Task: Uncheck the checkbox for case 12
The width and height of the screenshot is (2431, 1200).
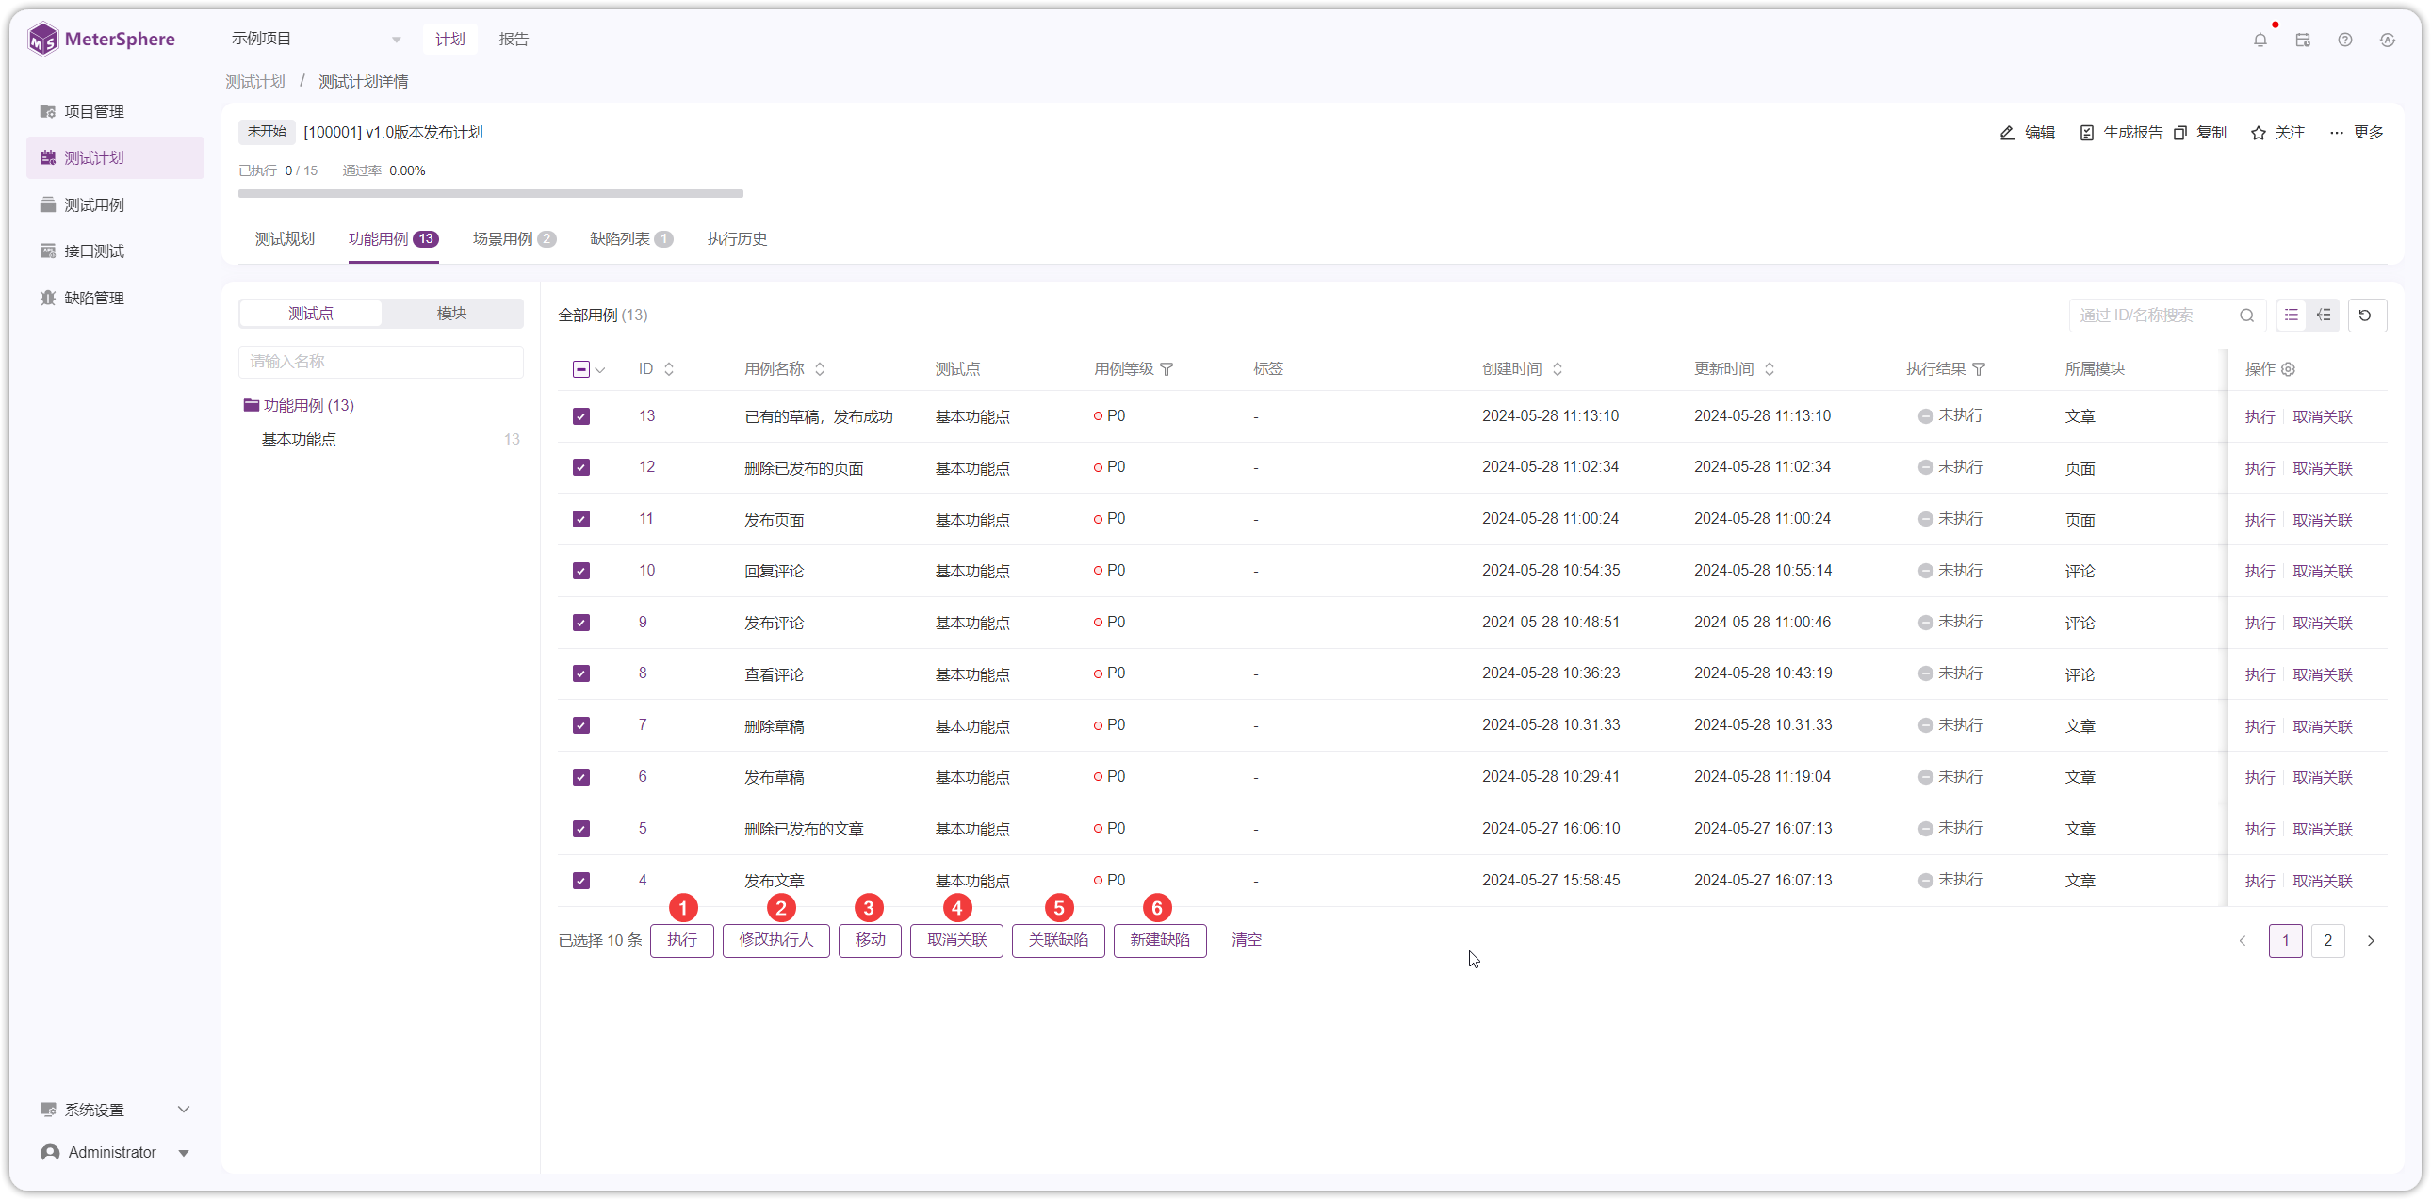Action: click(581, 468)
